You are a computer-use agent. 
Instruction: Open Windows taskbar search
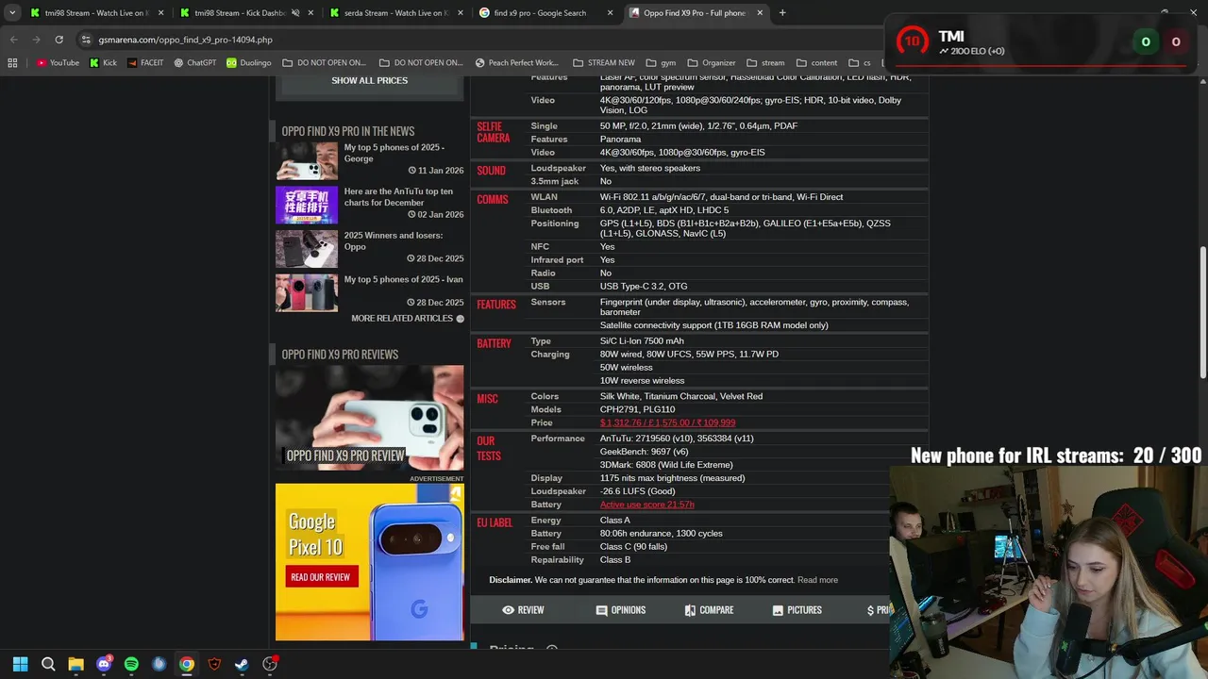point(48,664)
